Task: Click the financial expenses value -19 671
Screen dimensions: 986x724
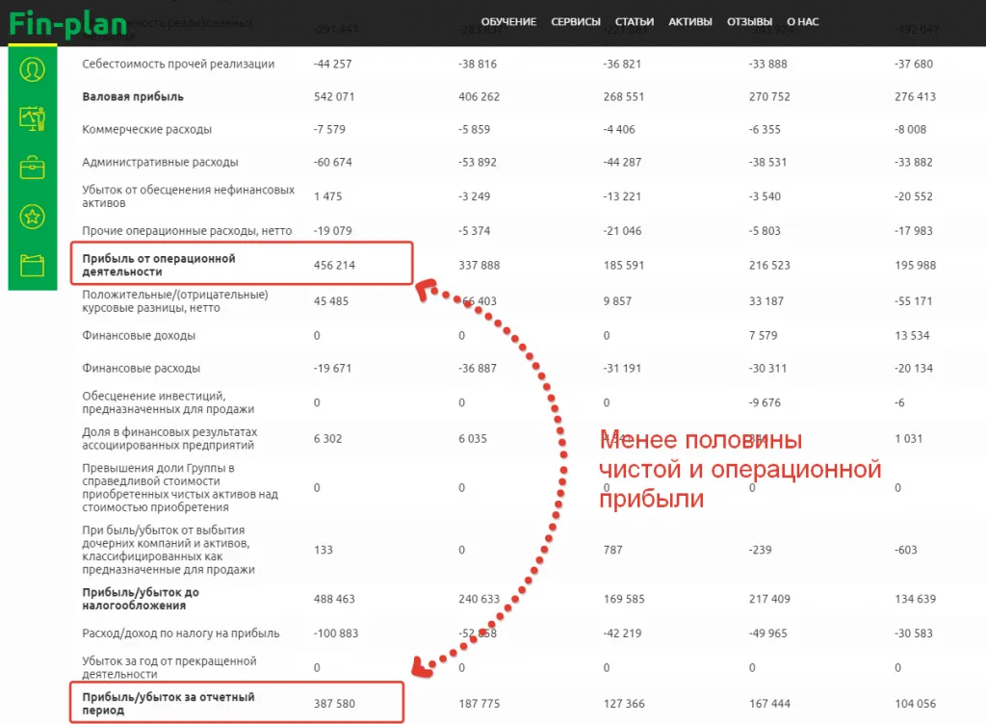Action: (x=332, y=369)
